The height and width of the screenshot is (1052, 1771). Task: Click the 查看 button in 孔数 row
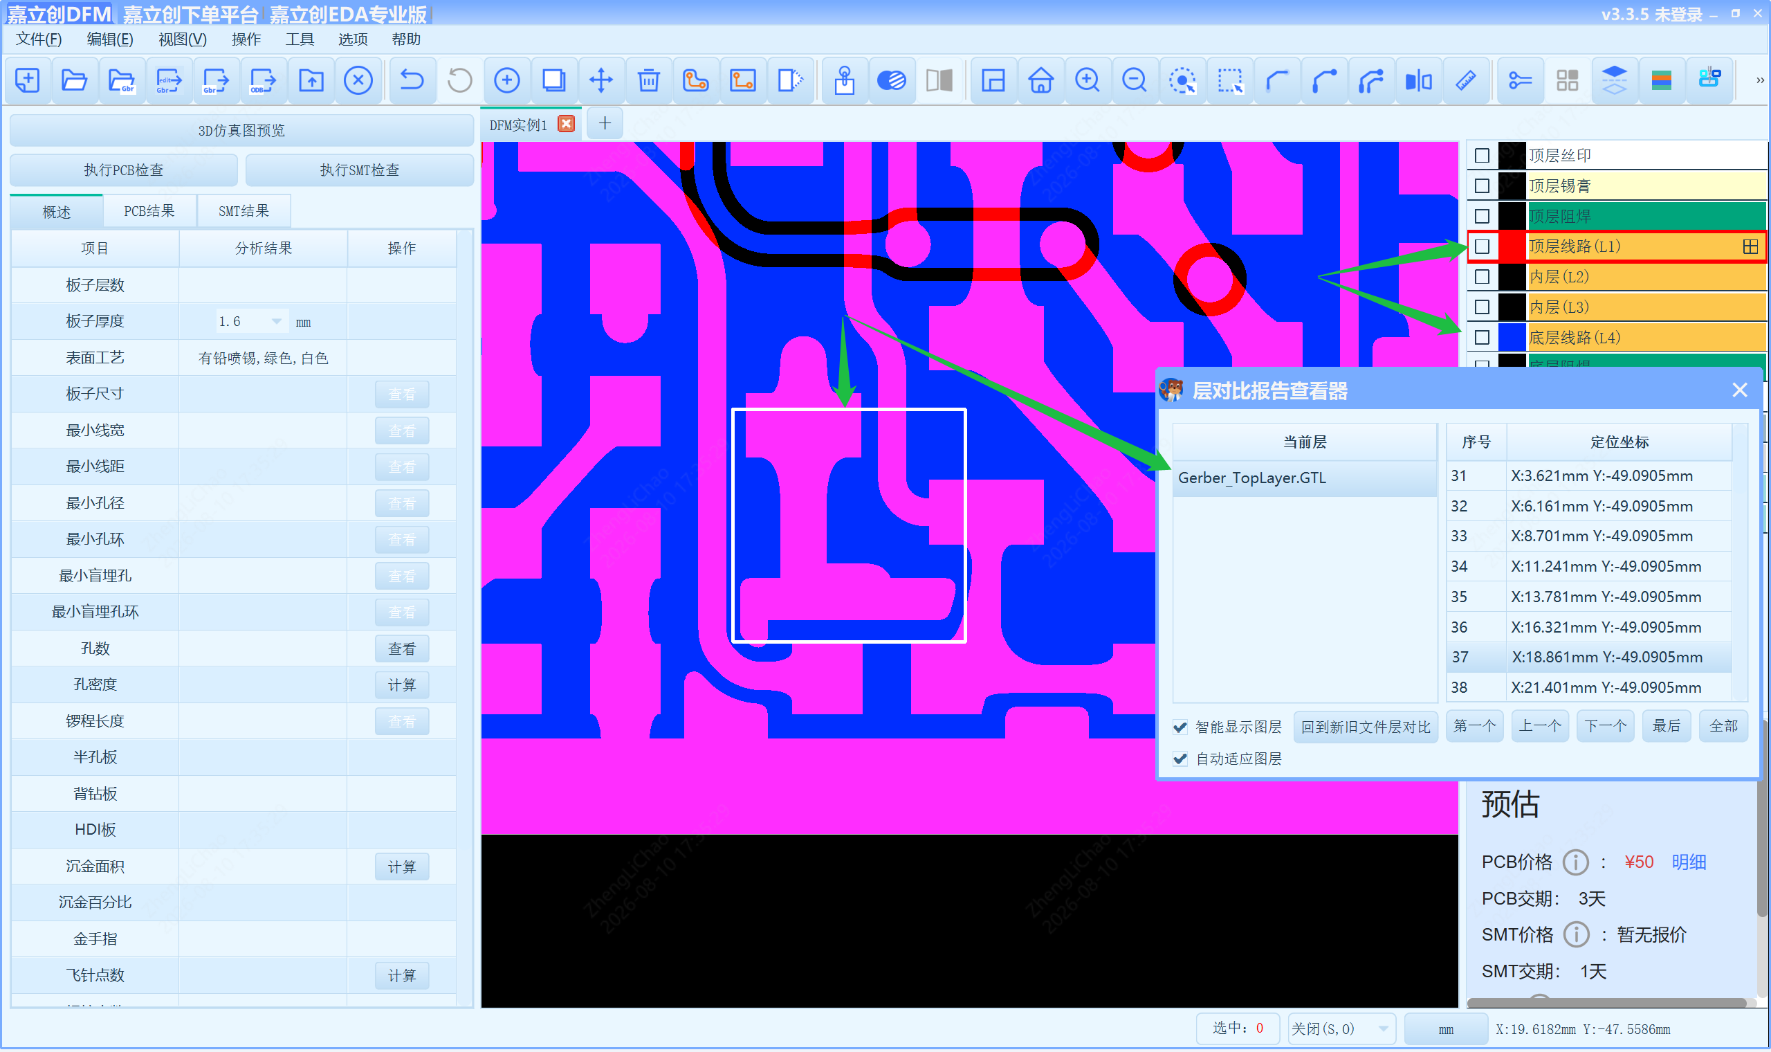[x=402, y=649]
